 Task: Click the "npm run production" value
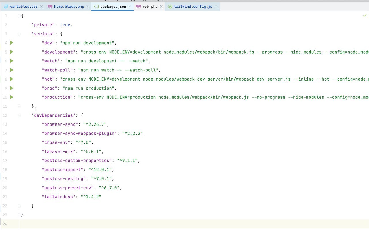(x=89, y=88)
